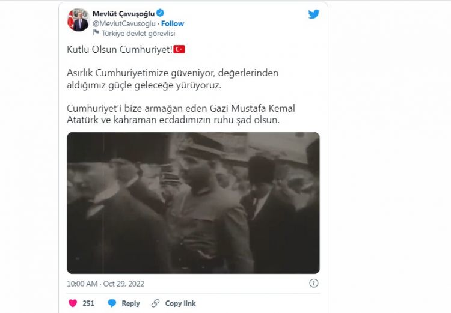Click the blue verified badge
The image size is (451, 313).
pyautogui.click(x=160, y=13)
